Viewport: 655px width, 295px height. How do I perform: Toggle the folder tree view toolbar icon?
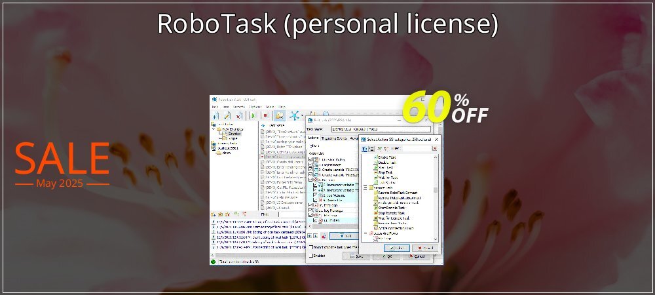(x=280, y=116)
